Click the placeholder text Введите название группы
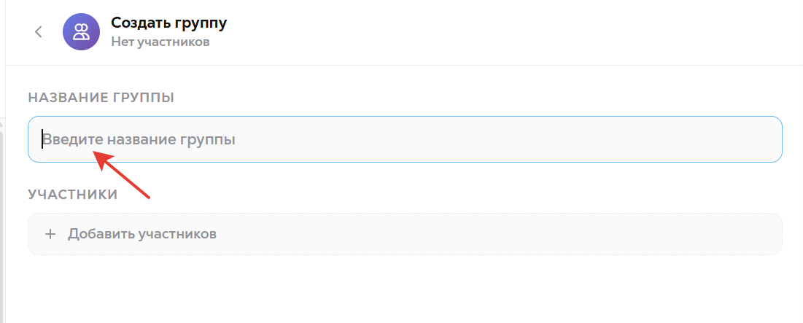The height and width of the screenshot is (323, 803). point(139,139)
